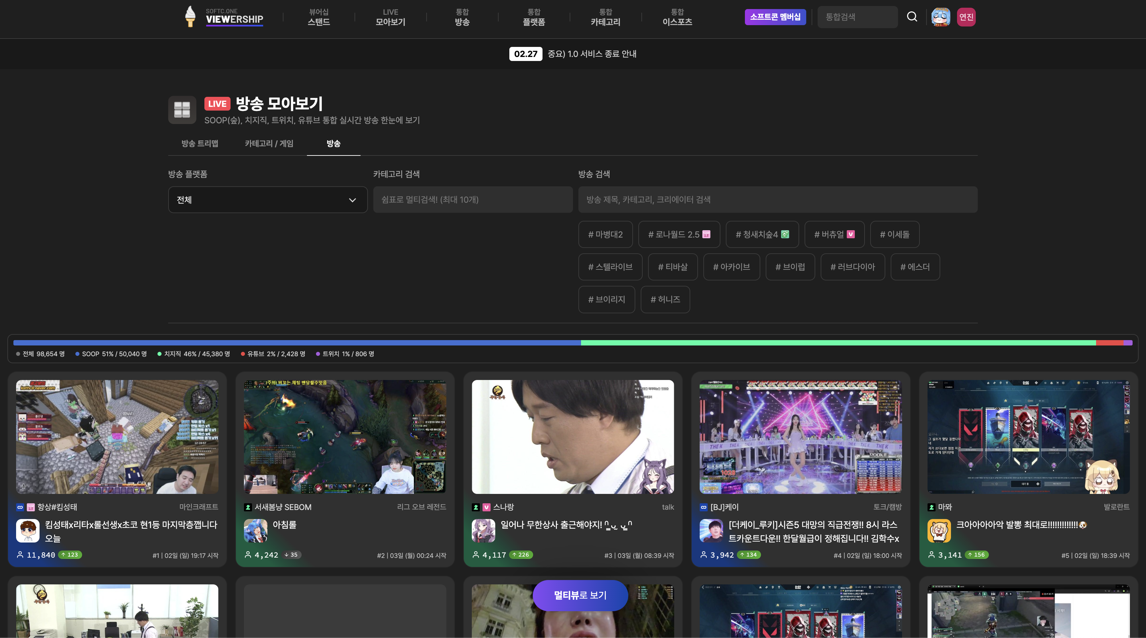Open 항상#킴성태 Minecraft stream thumbnail
Screen dimensions: 1146x638
(x=117, y=437)
